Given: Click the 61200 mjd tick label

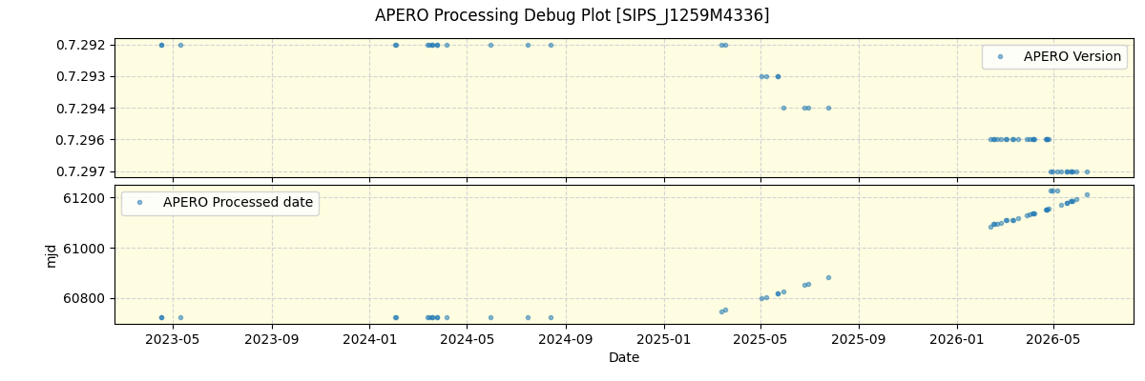Looking at the screenshot, I should [84, 198].
